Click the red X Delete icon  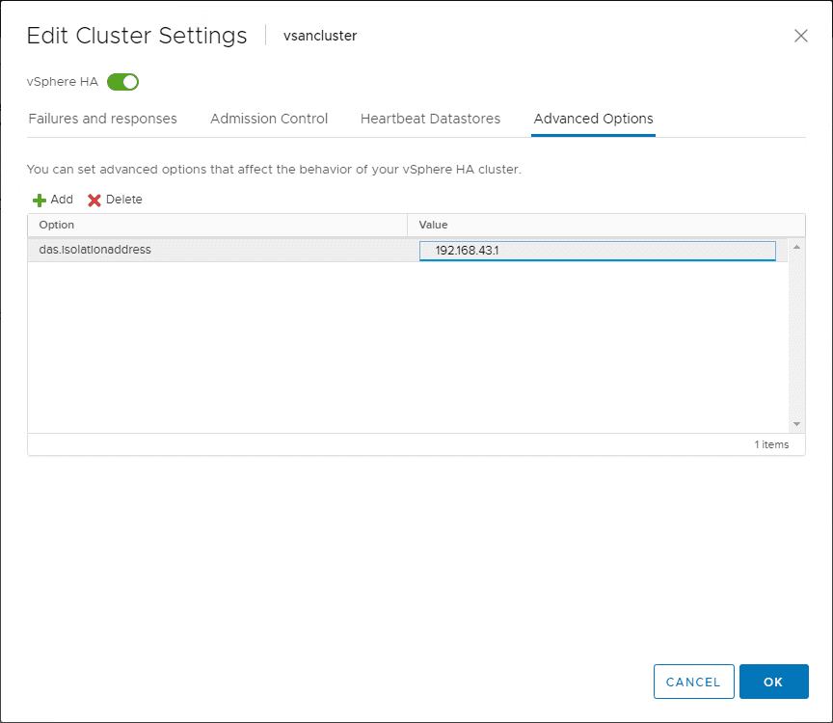94,201
